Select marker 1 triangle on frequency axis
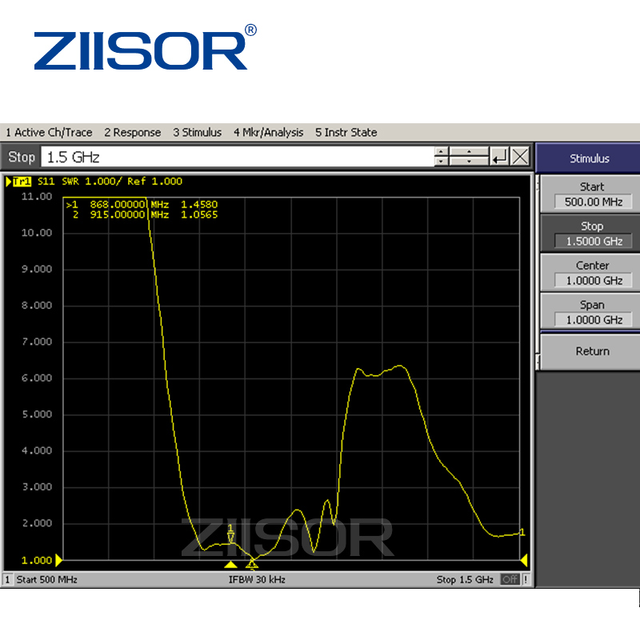 click(x=230, y=565)
